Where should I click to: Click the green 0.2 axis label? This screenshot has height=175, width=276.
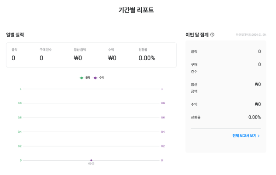(20, 146)
